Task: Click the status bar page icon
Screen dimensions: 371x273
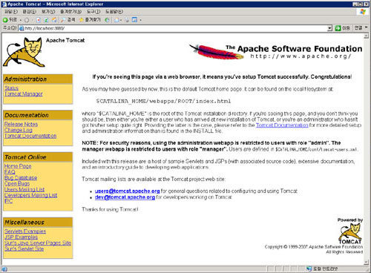Action: [4, 269]
